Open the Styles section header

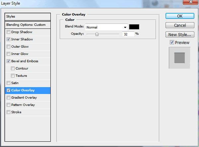pos(28,17)
